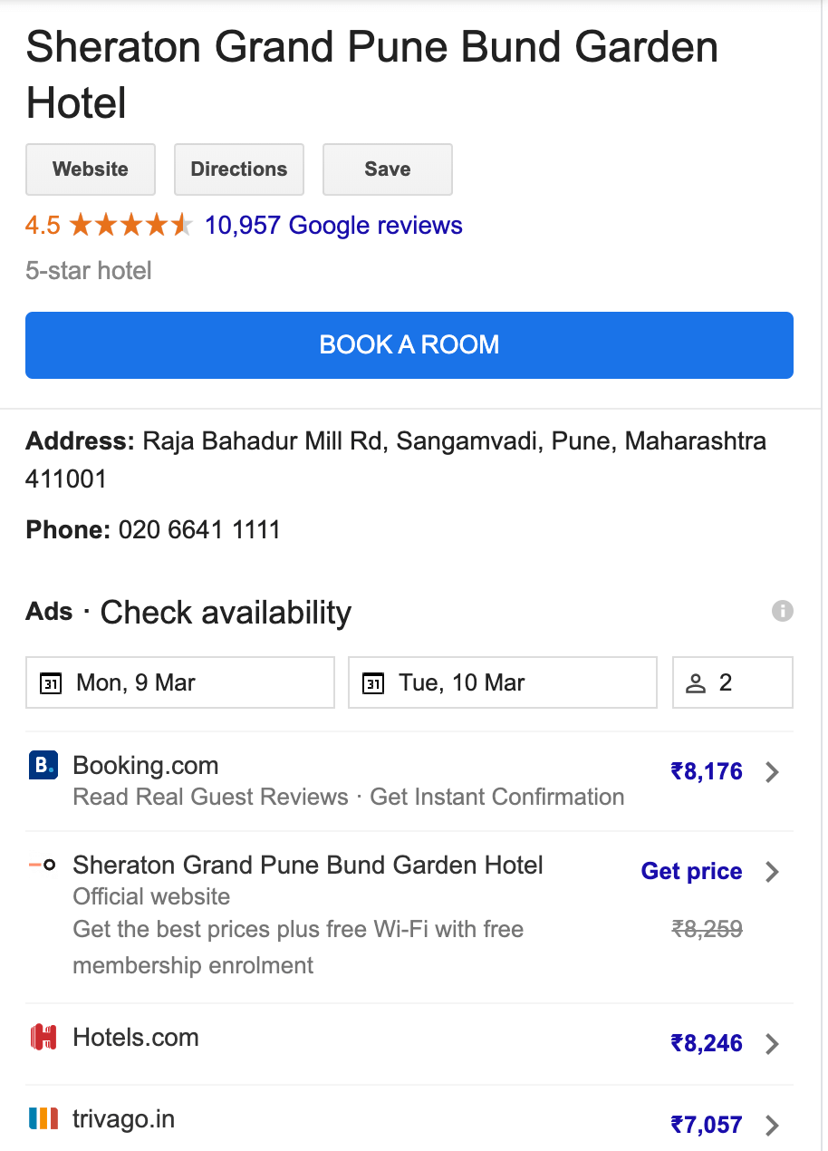Click Get price for official website
This screenshot has height=1151, width=828.
point(691,871)
